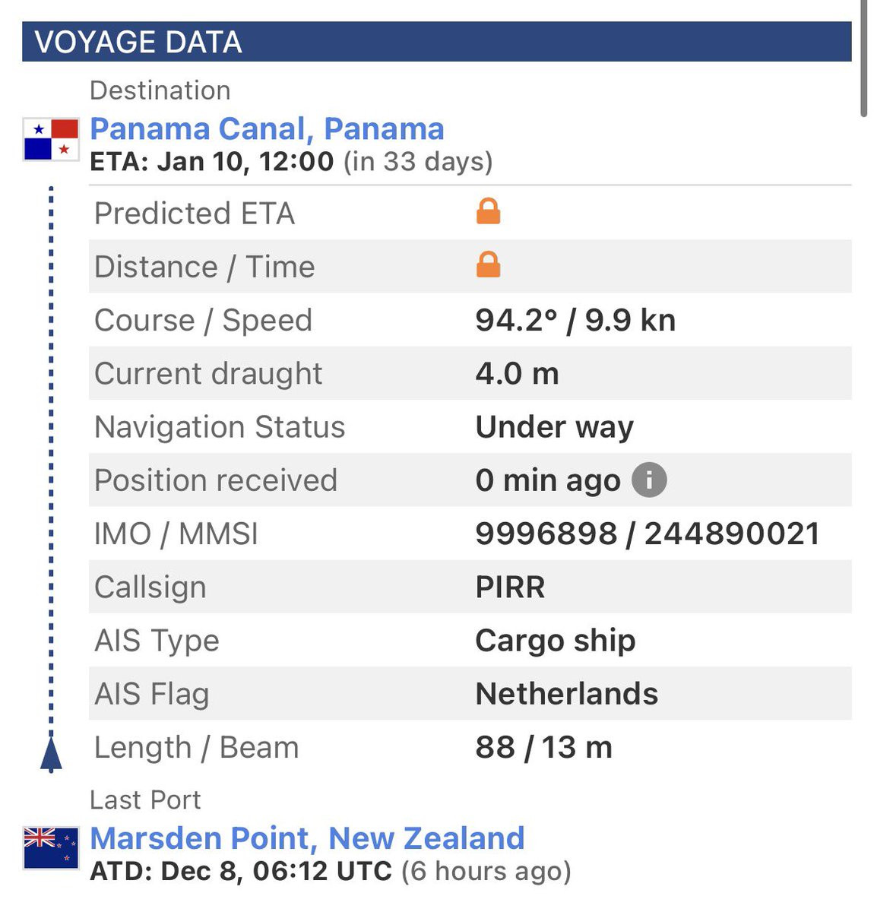Select the PIRR callsign value

tap(510, 587)
